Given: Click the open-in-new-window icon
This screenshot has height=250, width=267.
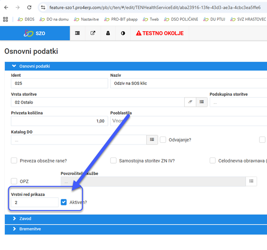Looking at the screenshot, I should [93, 33].
